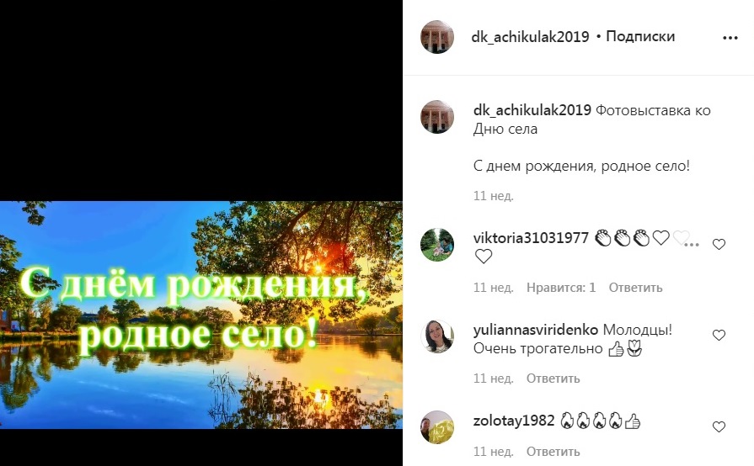This screenshot has width=754, height=466.
Task: Open viktoria31031977 username link
Action: click(x=531, y=237)
